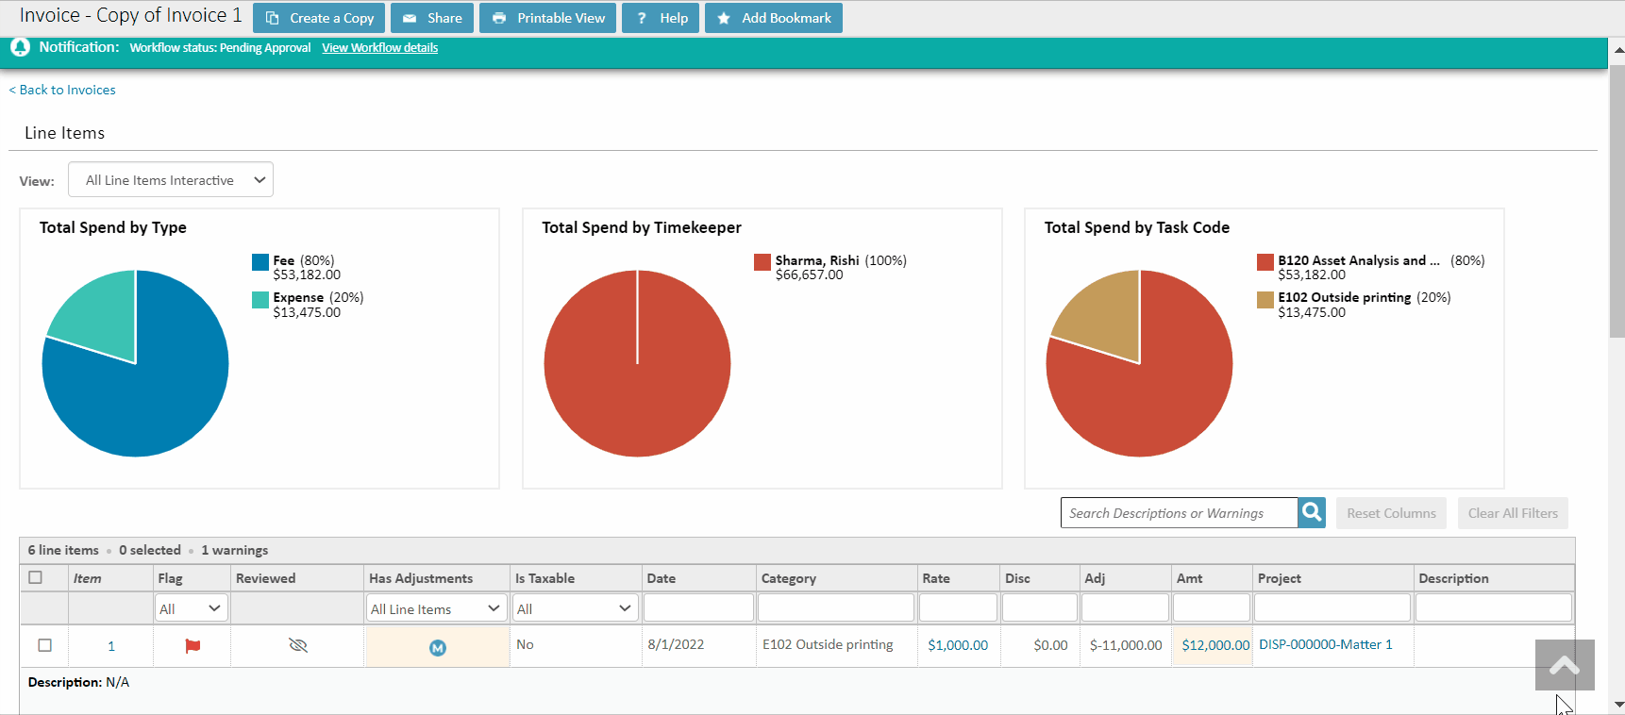Click the red flag on line item 1
Viewport: 1625px width, 715px height.
193,646
